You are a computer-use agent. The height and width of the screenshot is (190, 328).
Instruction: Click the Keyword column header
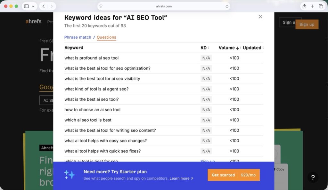click(x=74, y=48)
